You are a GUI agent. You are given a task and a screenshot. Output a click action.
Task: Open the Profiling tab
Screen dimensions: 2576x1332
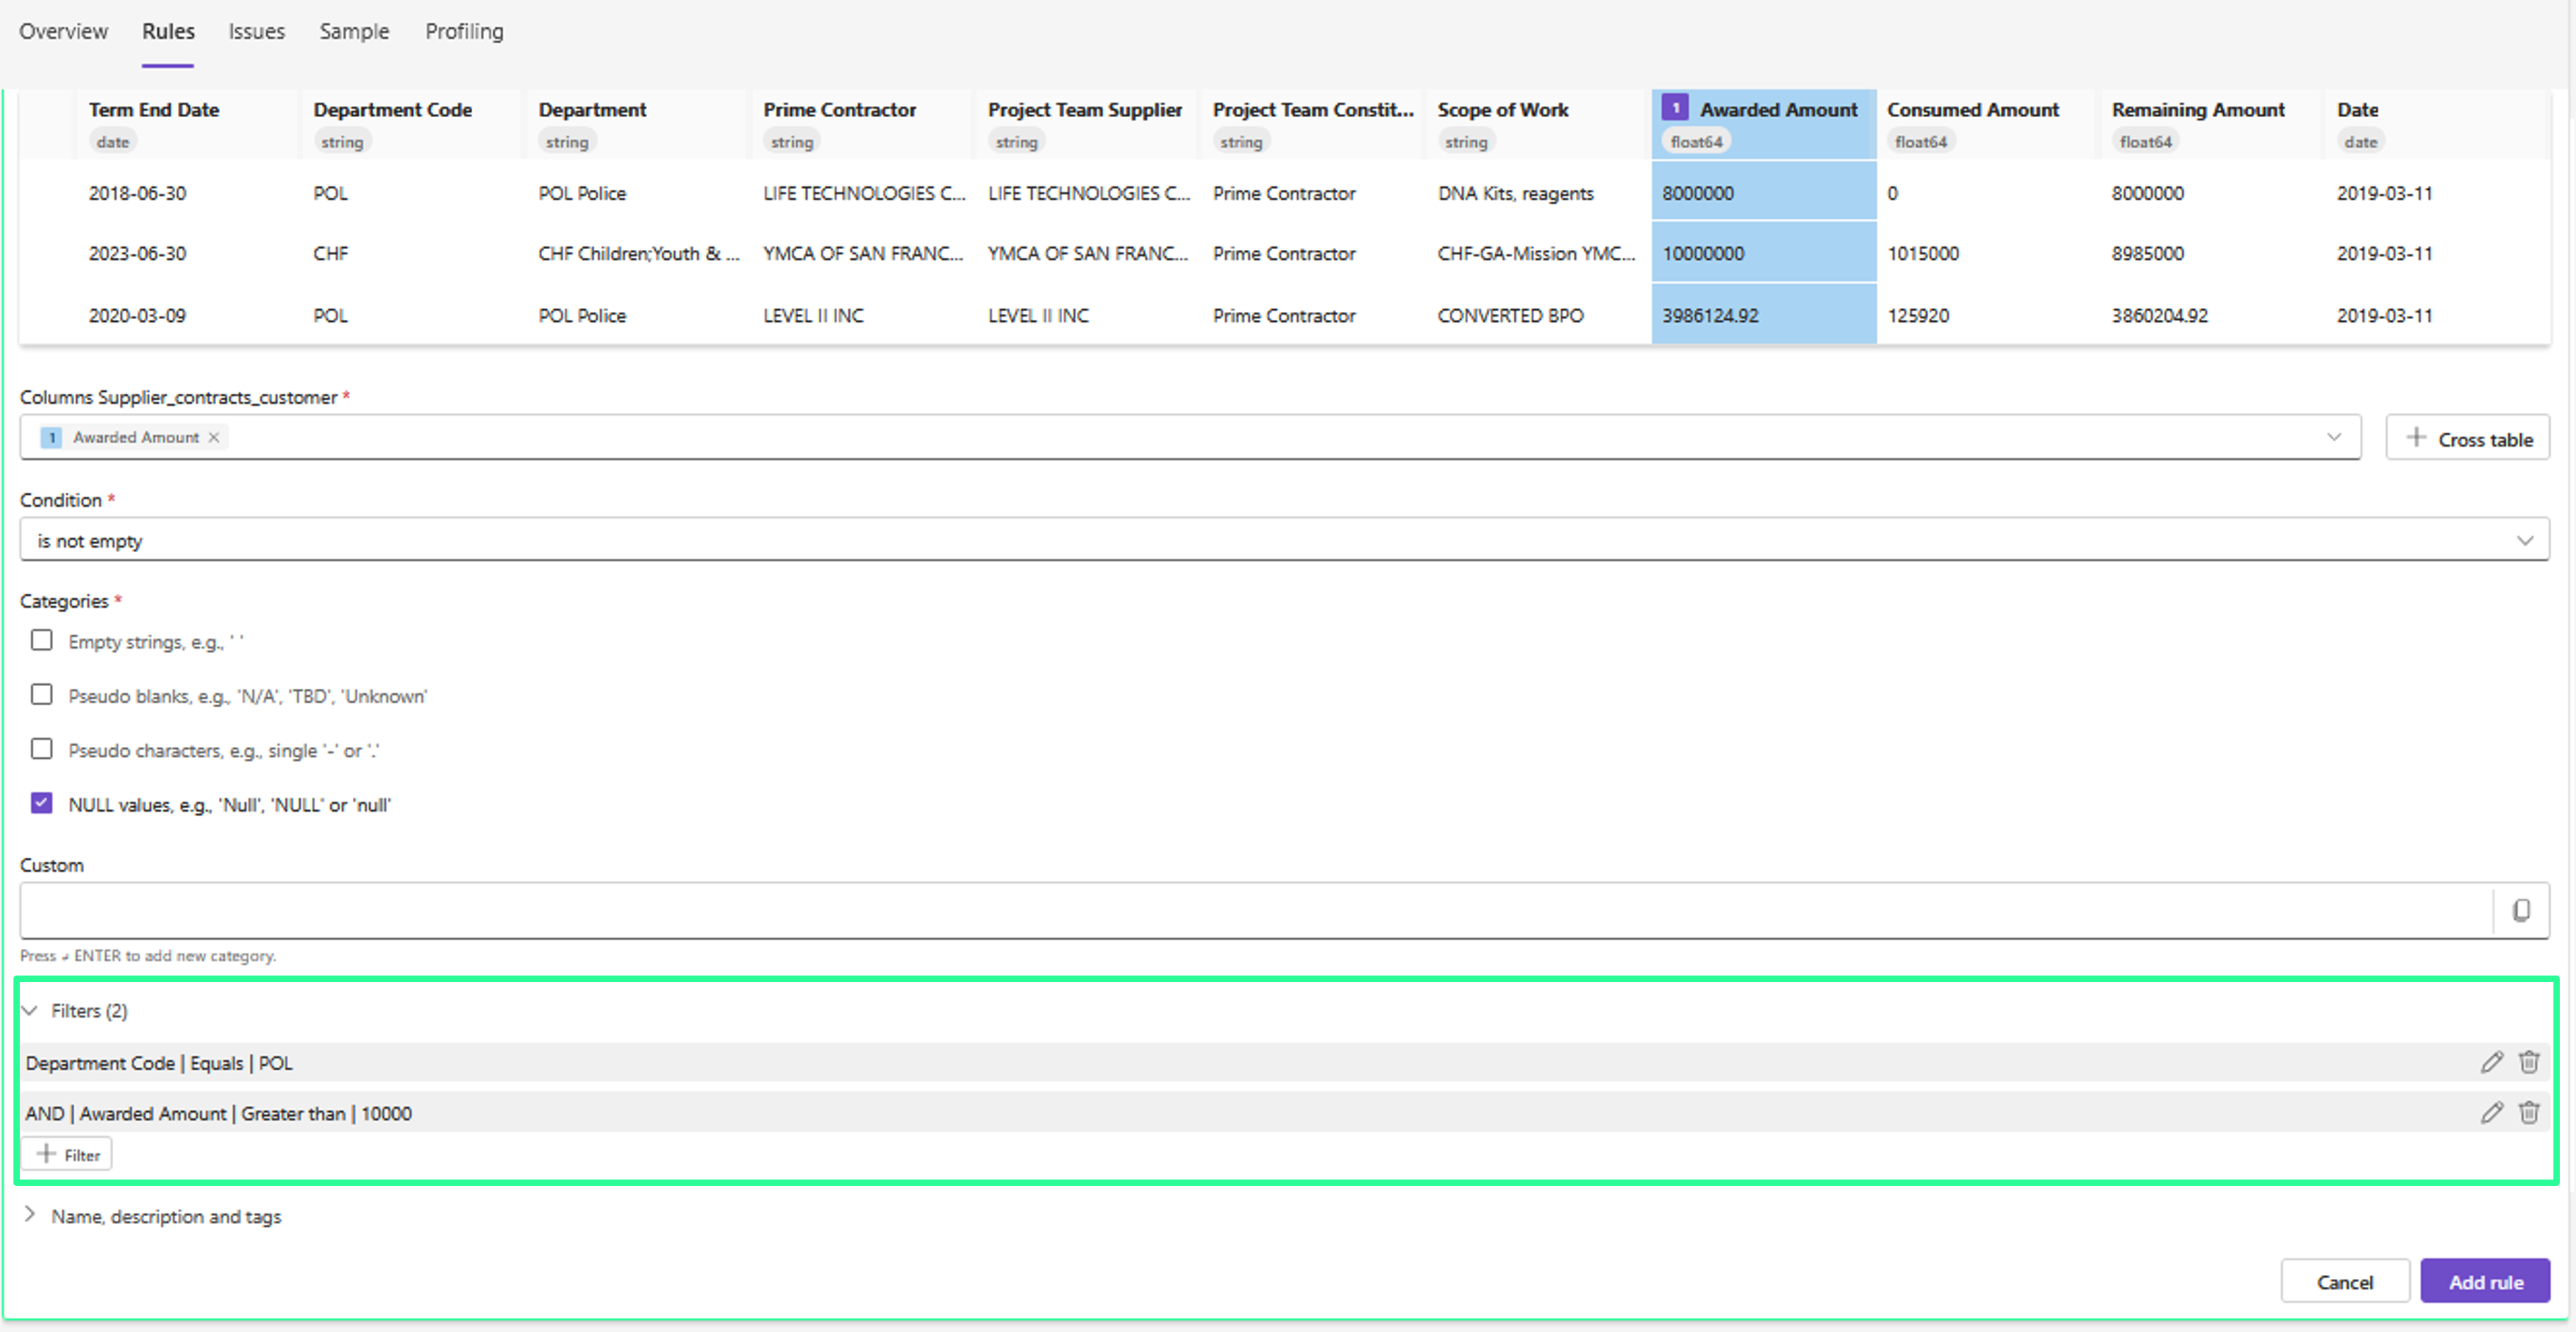[464, 31]
